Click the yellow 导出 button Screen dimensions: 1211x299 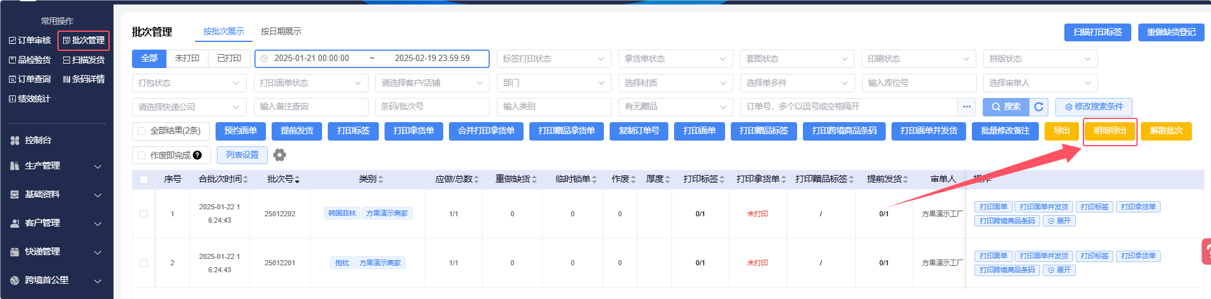[1061, 131]
